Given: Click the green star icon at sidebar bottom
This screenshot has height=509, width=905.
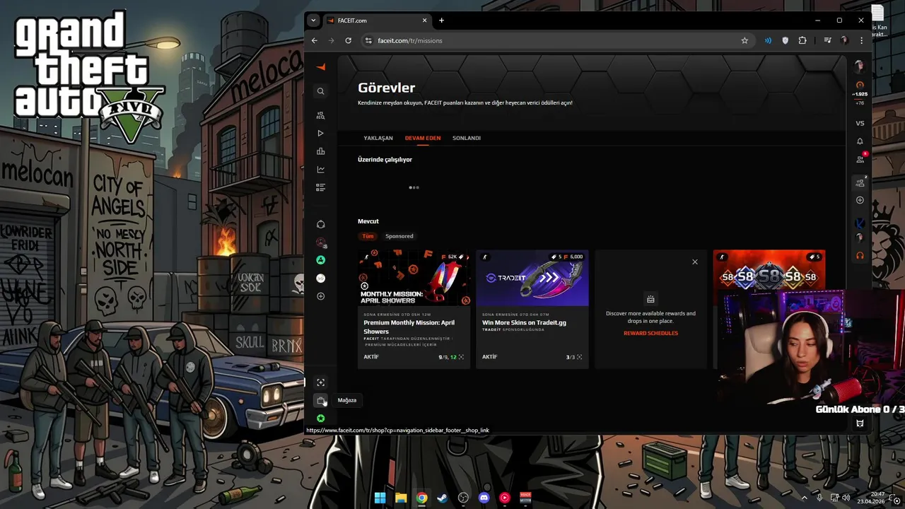Looking at the screenshot, I should (320, 419).
